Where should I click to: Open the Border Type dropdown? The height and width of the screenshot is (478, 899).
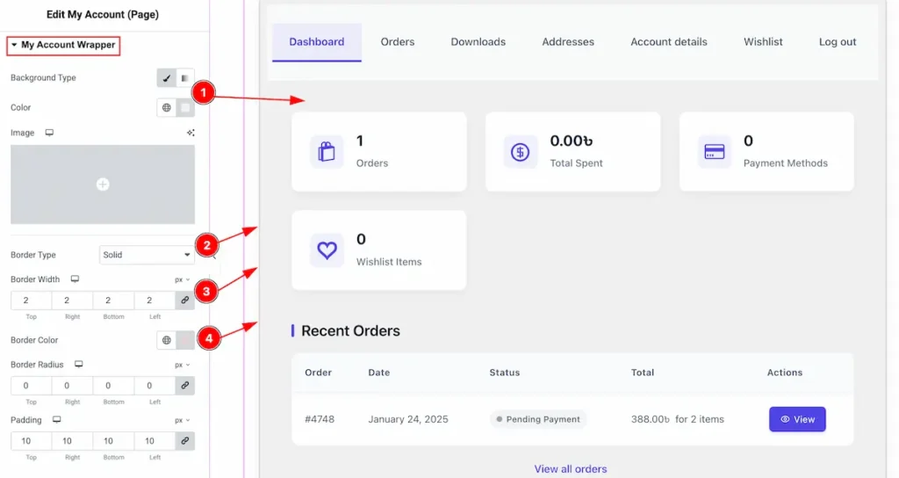[147, 255]
